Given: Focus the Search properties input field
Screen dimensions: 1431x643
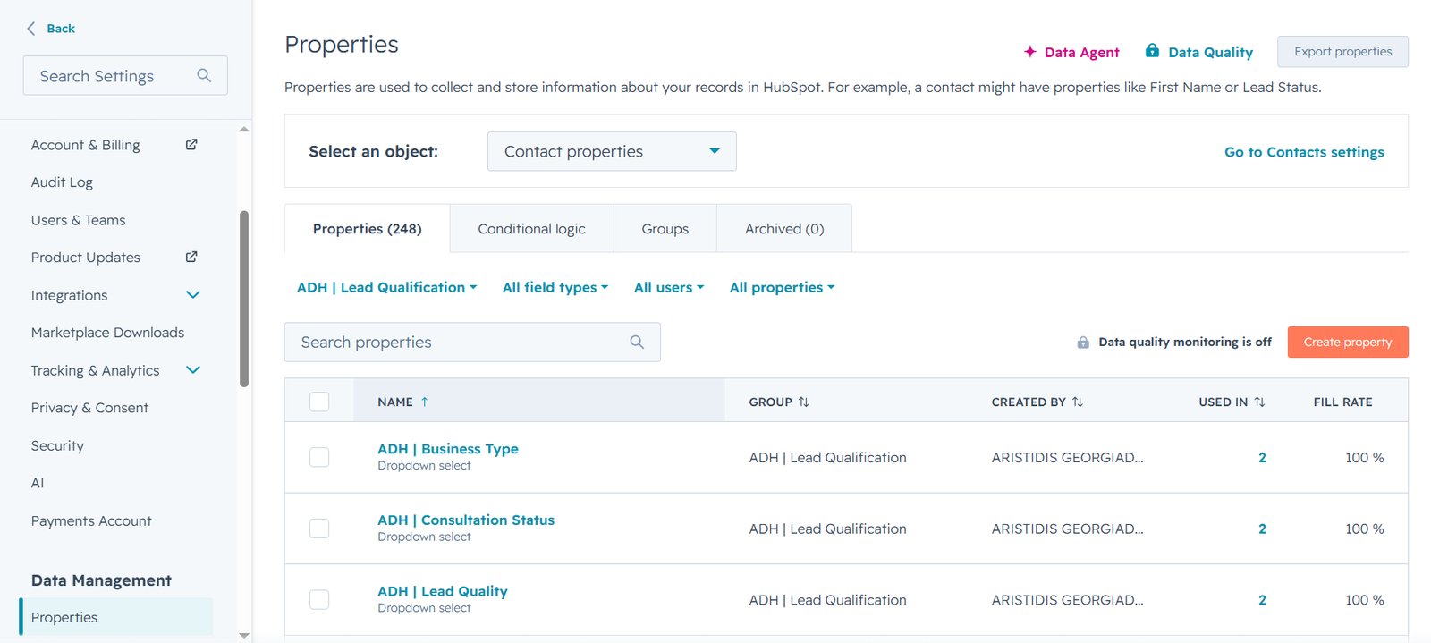Looking at the screenshot, I should point(472,342).
